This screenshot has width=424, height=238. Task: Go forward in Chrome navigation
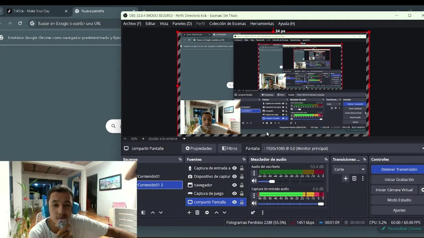(10, 23)
